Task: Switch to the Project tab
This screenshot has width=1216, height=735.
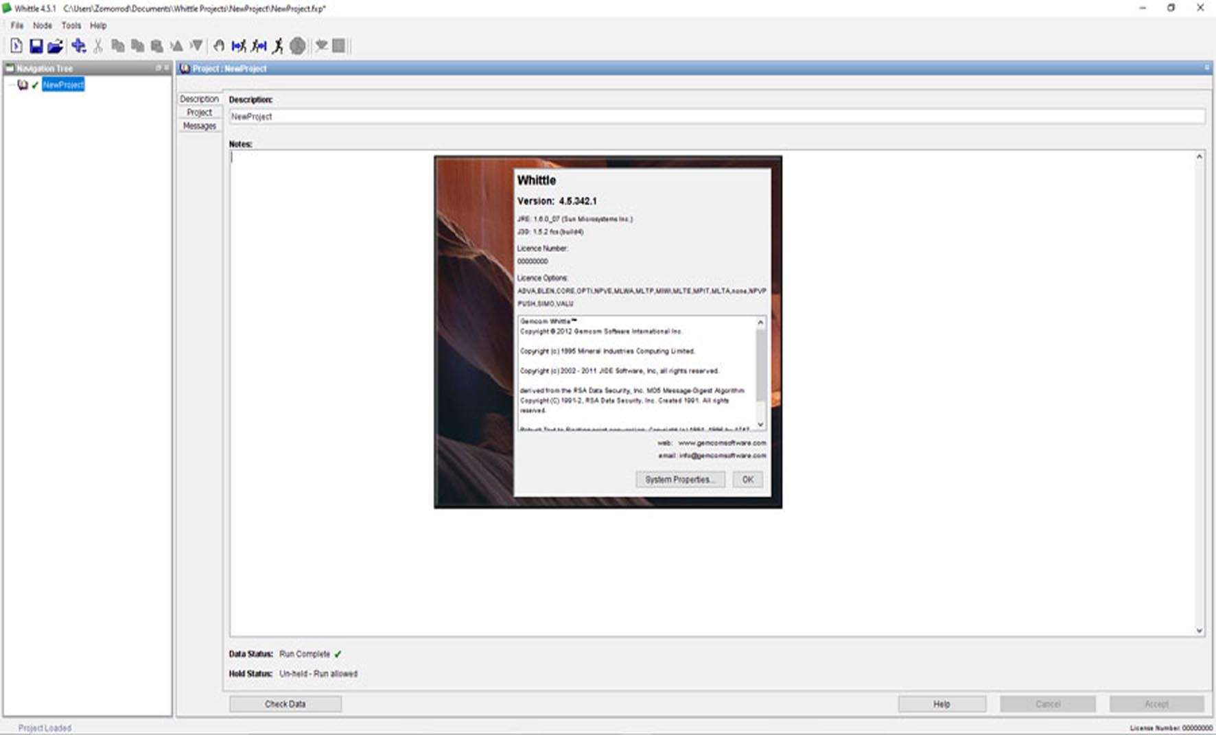Action: tap(200, 113)
